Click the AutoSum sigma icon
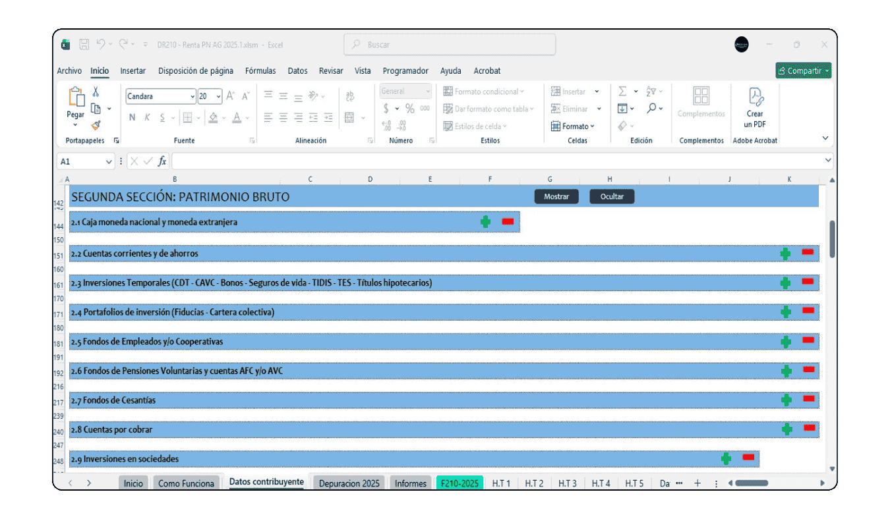The width and height of the screenshot is (890, 519). [x=622, y=92]
